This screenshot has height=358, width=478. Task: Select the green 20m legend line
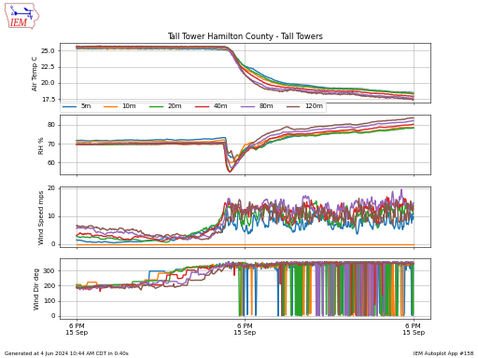coord(156,106)
